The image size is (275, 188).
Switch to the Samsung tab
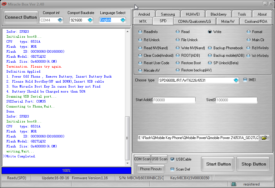(x=168, y=14)
